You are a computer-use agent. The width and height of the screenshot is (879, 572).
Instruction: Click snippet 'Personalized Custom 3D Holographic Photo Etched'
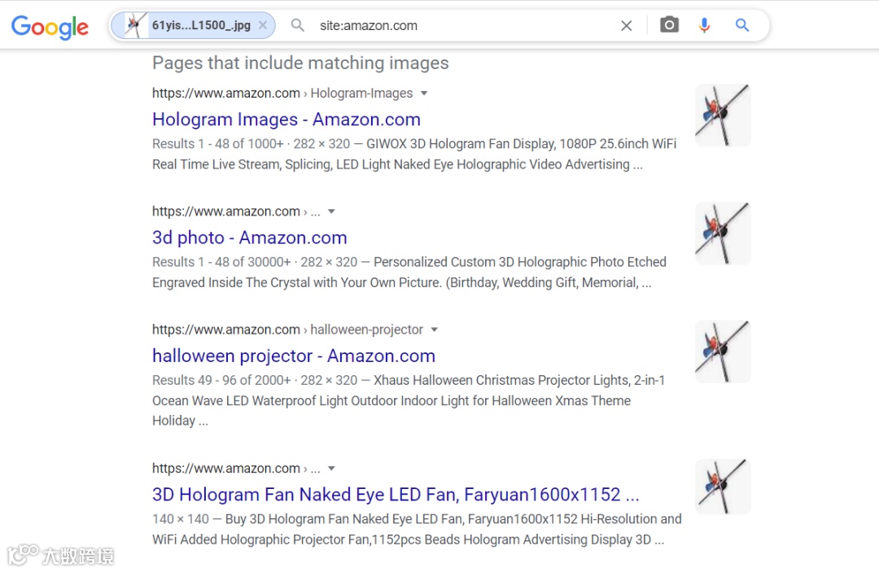[519, 262]
